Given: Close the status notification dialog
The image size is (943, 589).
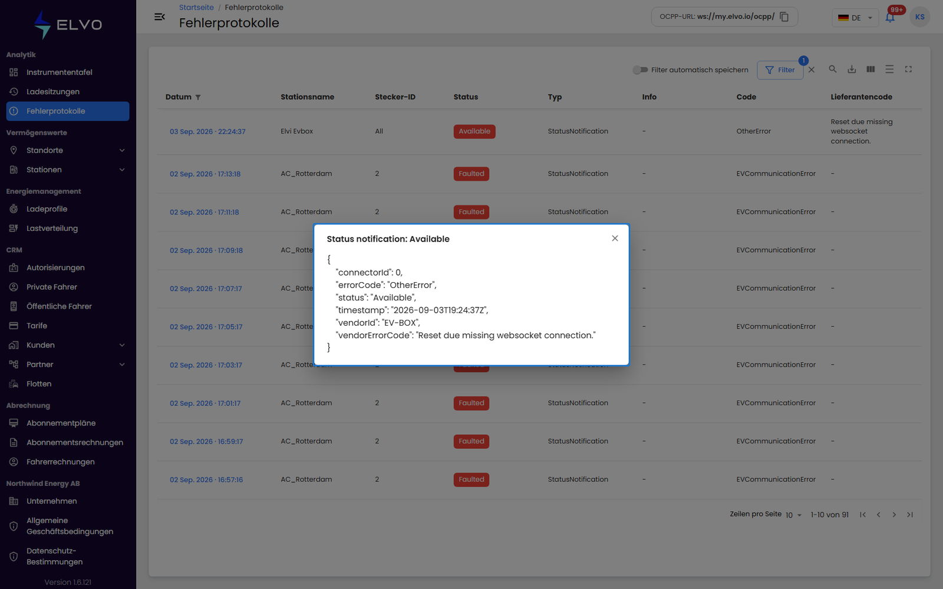Looking at the screenshot, I should pos(615,239).
